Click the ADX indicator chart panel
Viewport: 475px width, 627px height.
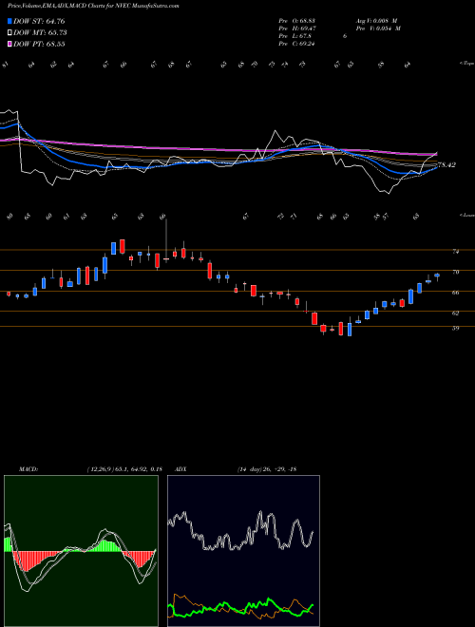tap(243, 551)
